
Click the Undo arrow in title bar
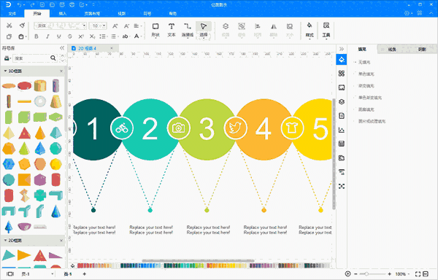pyautogui.click(x=19, y=5)
